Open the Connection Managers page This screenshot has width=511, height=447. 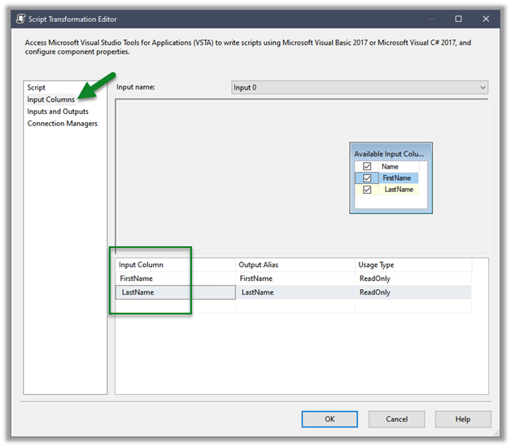pyautogui.click(x=62, y=124)
